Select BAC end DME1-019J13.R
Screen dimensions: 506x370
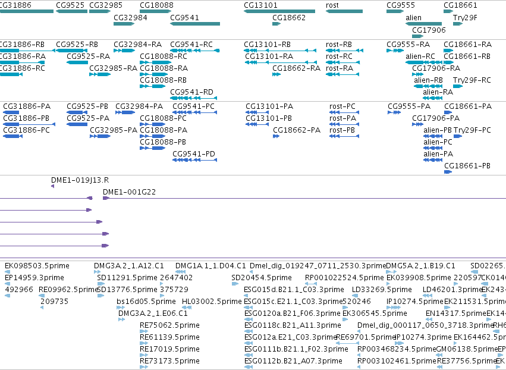tap(52, 186)
